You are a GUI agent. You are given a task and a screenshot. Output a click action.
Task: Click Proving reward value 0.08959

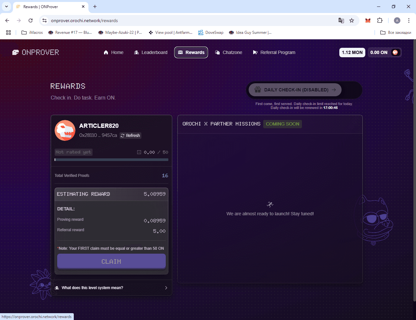click(x=155, y=221)
